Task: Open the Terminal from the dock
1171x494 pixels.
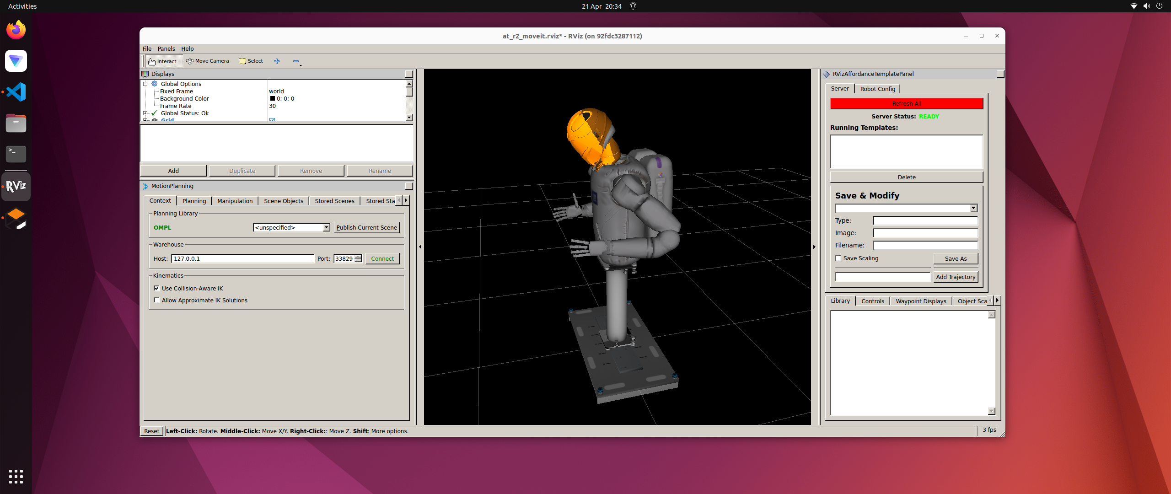Action: click(x=16, y=154)
